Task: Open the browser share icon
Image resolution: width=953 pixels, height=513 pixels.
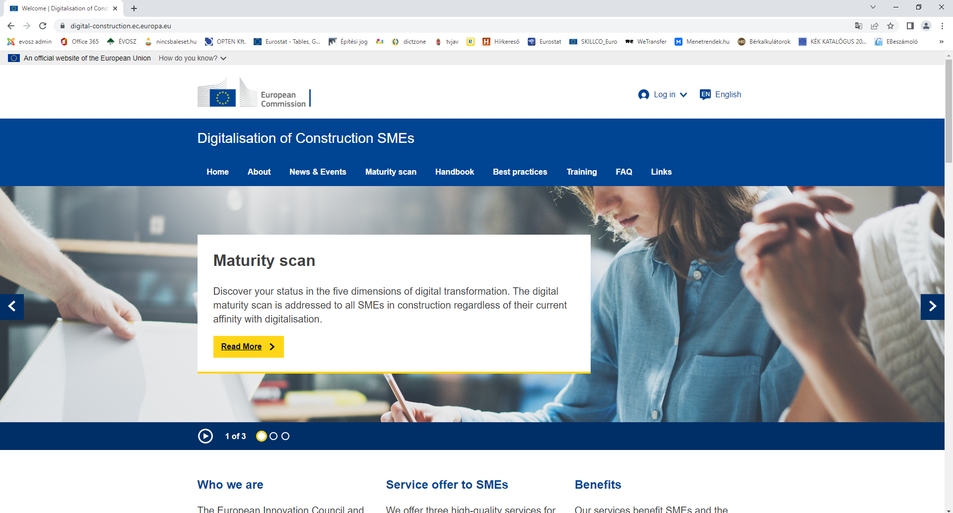Action: pos(875,26)
